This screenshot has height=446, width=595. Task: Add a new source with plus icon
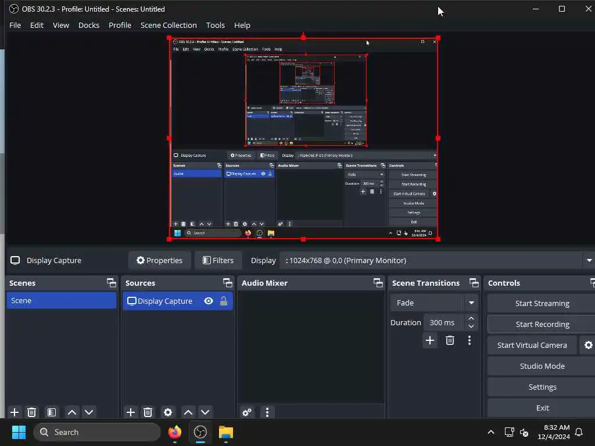[x=131, y=412]
